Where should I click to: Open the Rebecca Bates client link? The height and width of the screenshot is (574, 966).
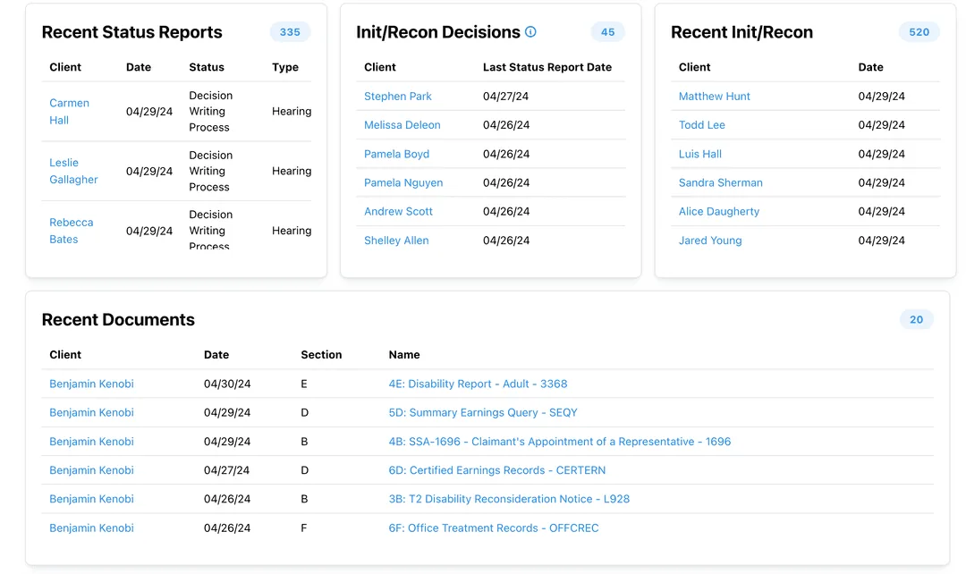(x=71, y=231)
